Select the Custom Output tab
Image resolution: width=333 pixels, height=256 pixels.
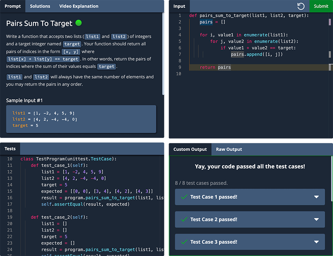pyautogui.click(x=190, y=149)
